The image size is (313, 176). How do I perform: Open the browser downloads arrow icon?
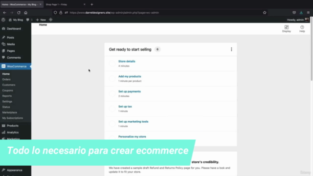301,13
